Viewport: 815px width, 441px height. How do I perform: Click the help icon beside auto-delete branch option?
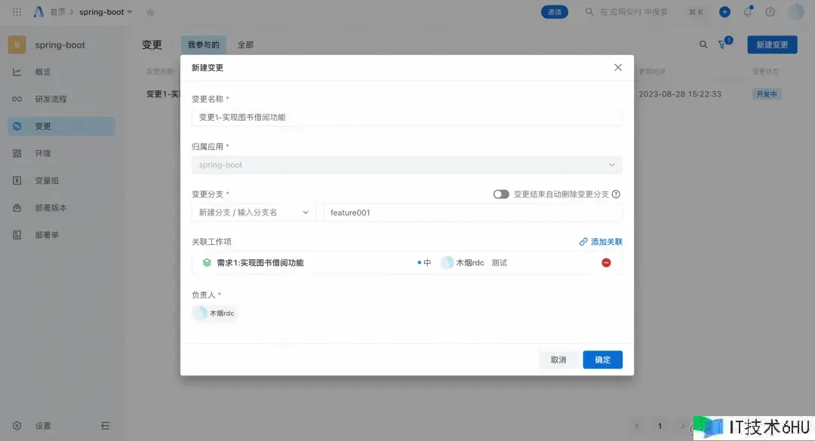(x=617, y=194)
